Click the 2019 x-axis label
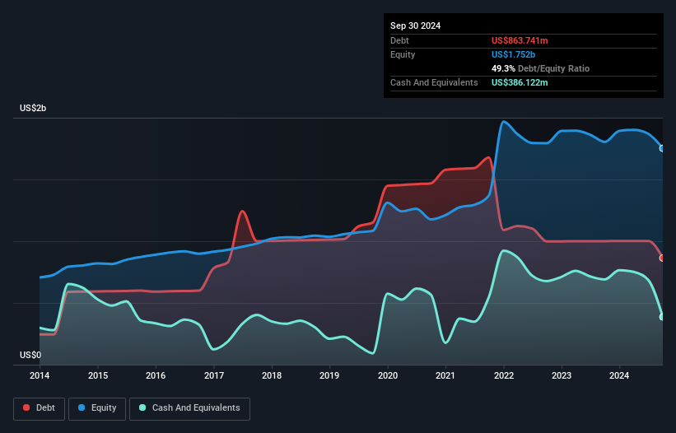The width and height of the screenshot is (676, 433). (329, 375)
